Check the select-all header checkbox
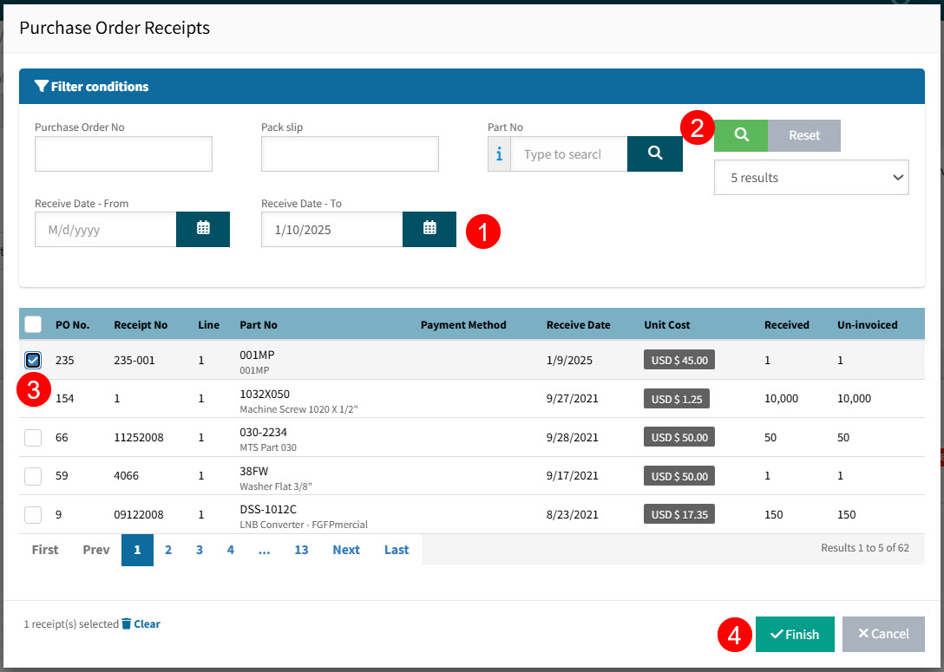 (33, 324)
